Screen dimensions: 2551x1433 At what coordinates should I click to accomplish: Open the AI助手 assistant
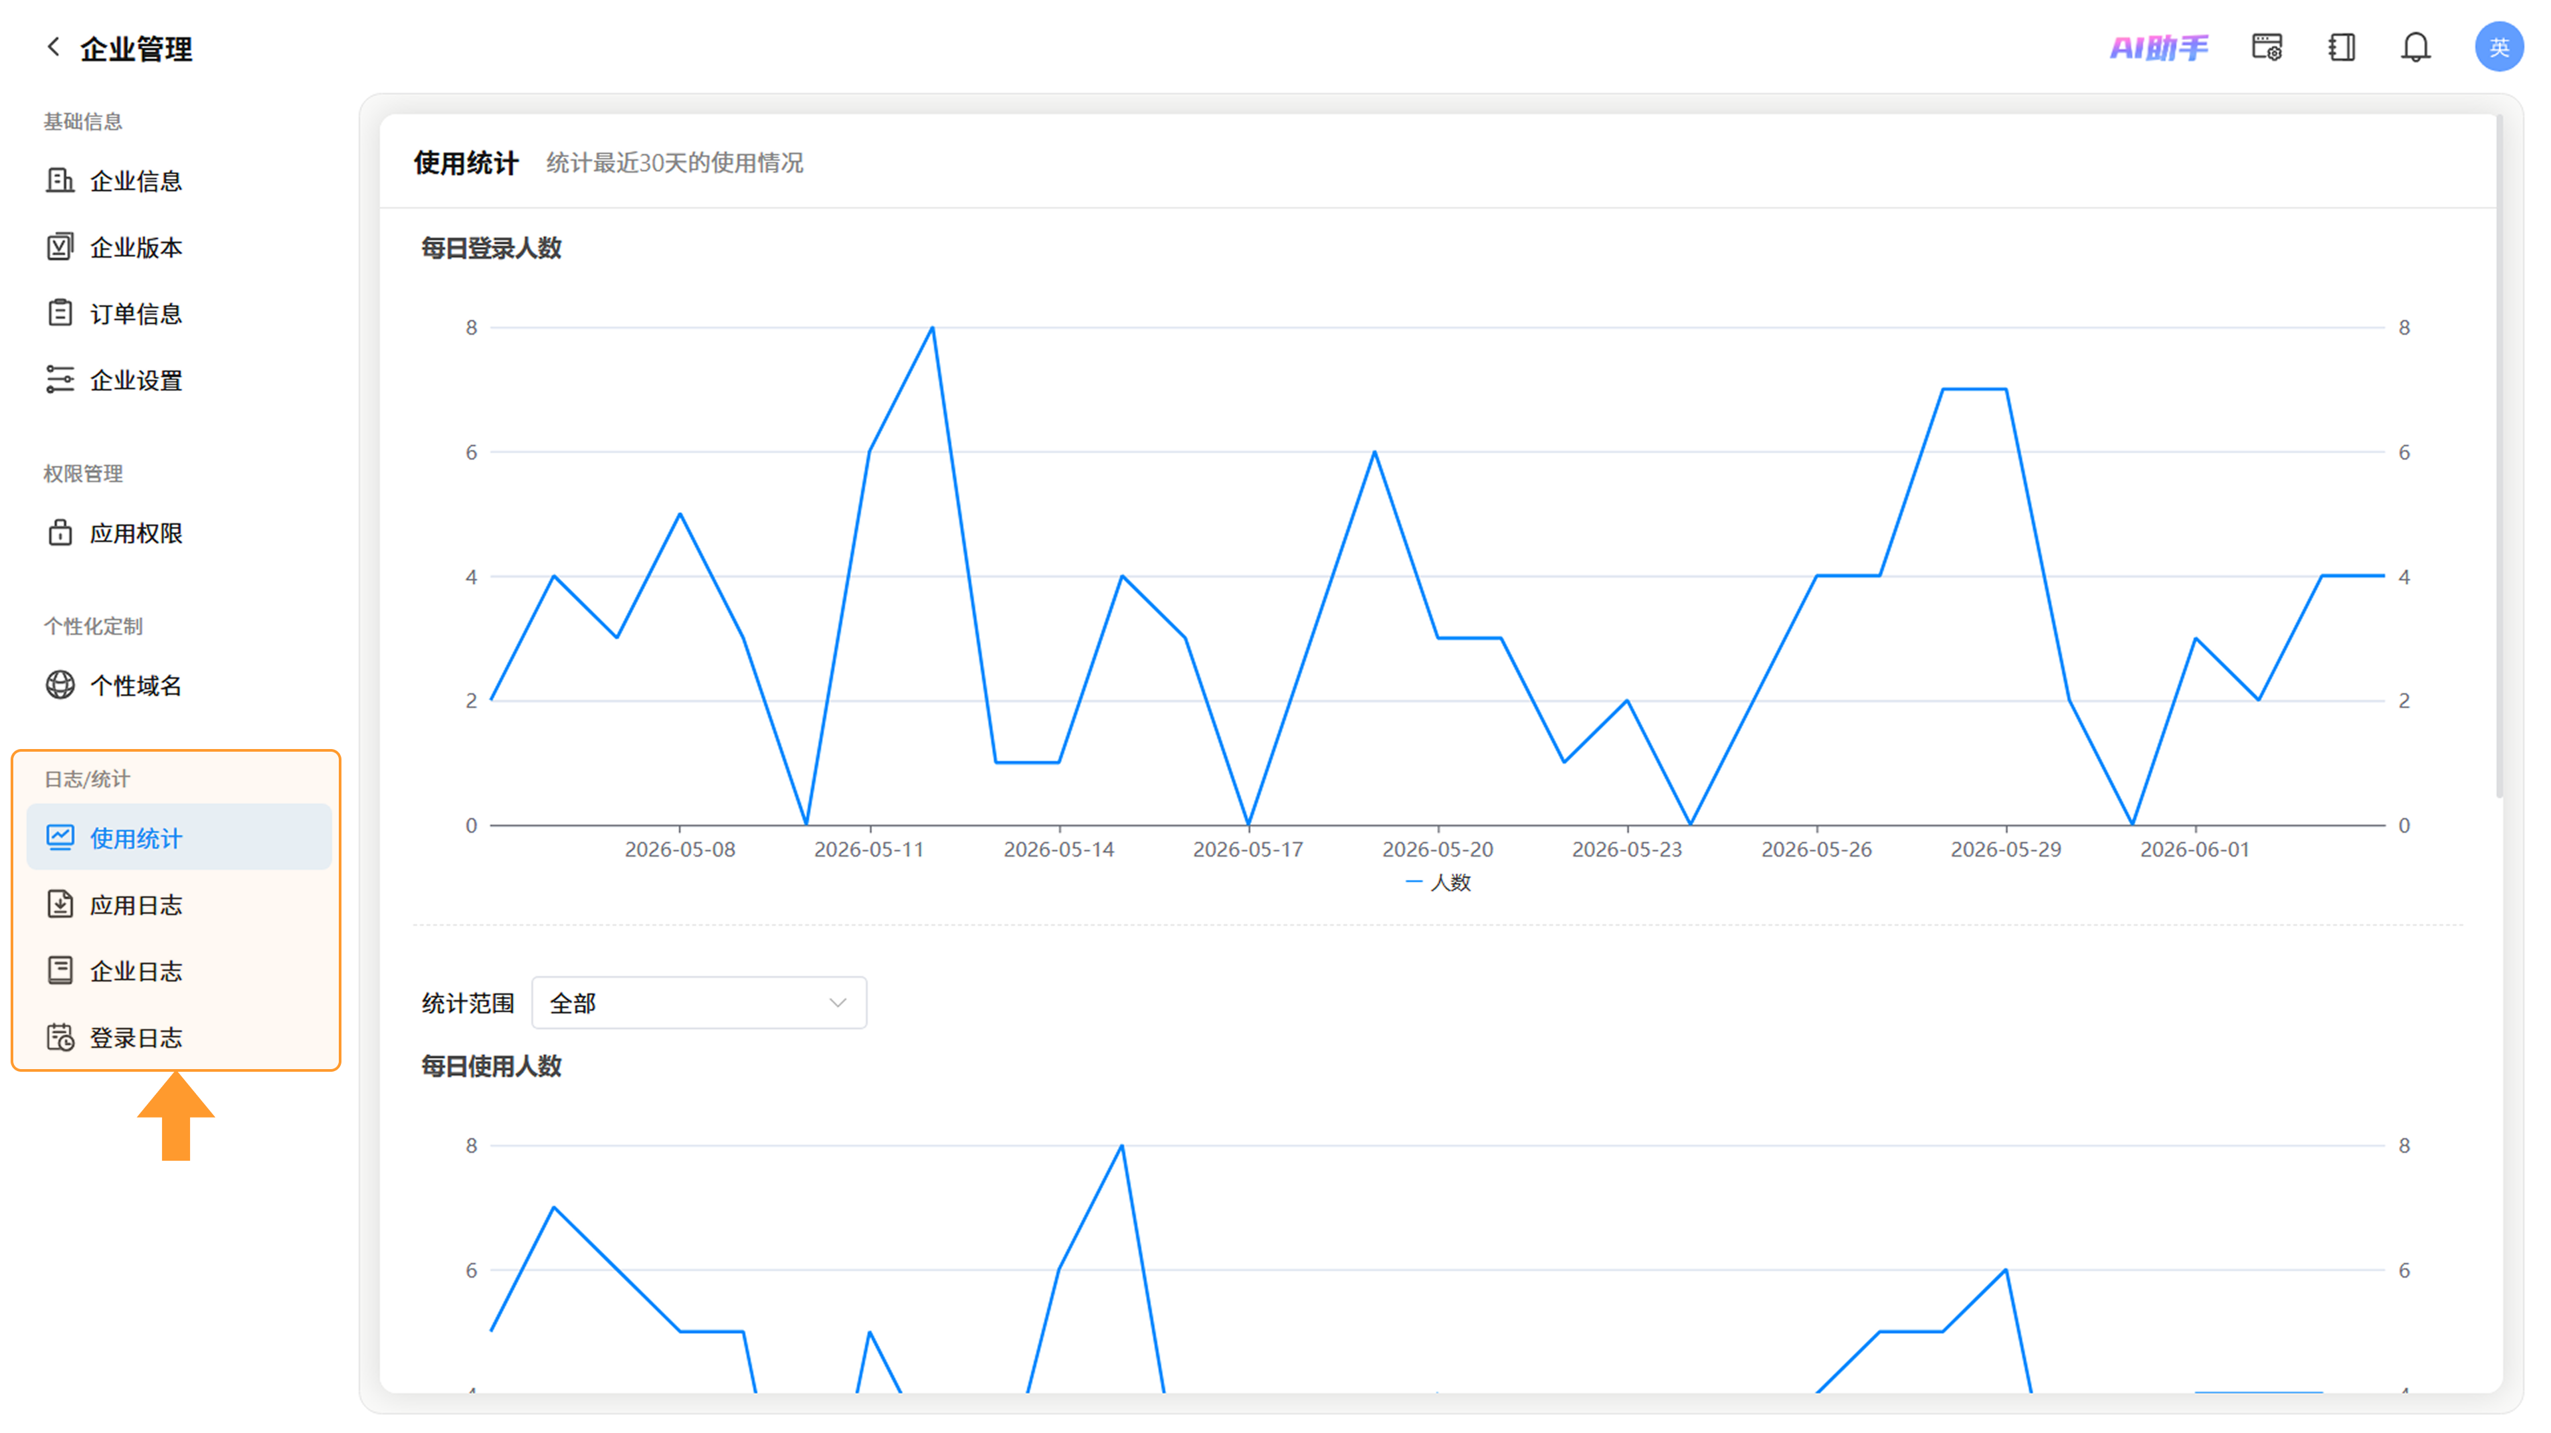pyautogui.click(x=2159, y=48)
